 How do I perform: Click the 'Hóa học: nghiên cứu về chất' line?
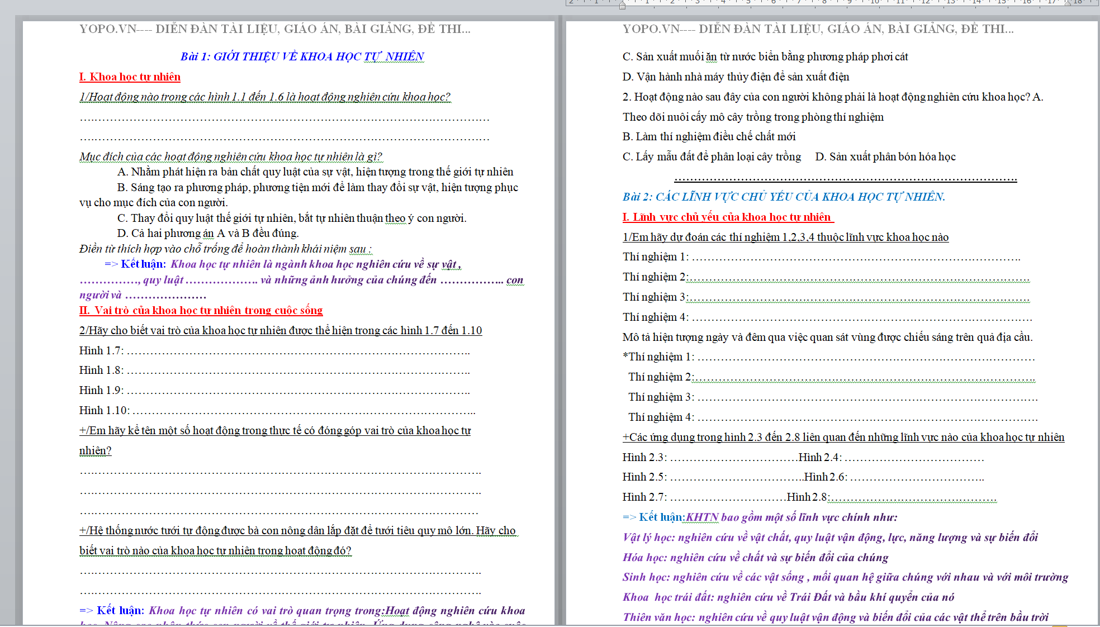[756, 557]
